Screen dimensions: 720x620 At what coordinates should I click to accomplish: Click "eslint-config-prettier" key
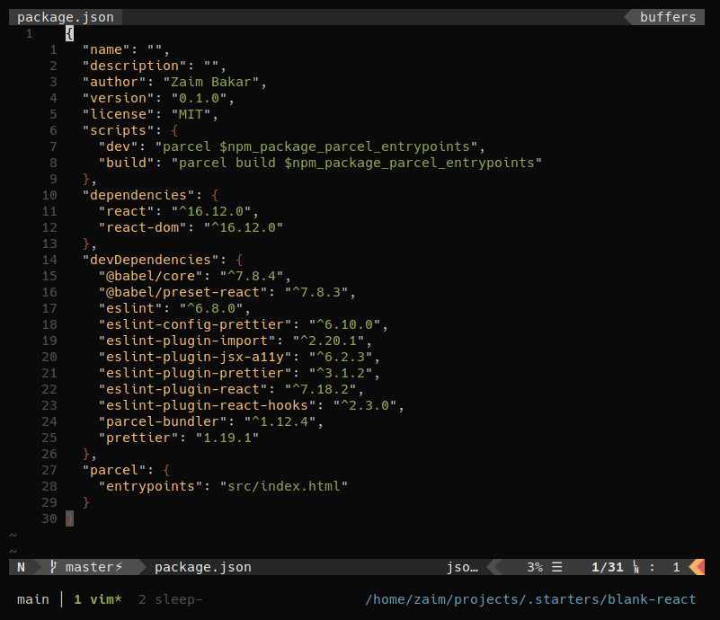(x=195, y=324)
